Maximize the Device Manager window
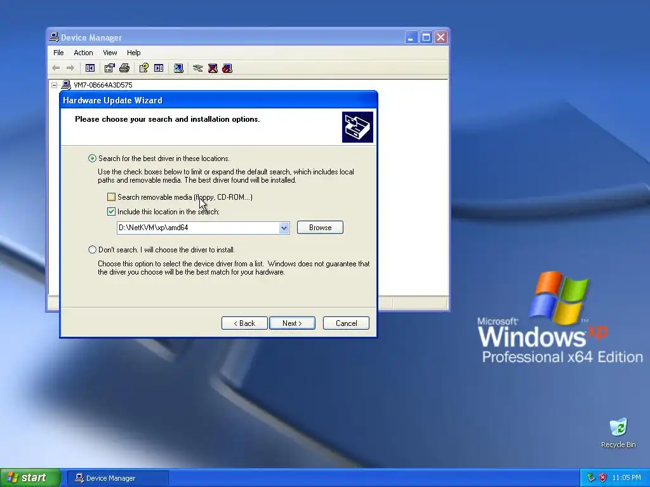650x487 pixels. coord(426,37)
